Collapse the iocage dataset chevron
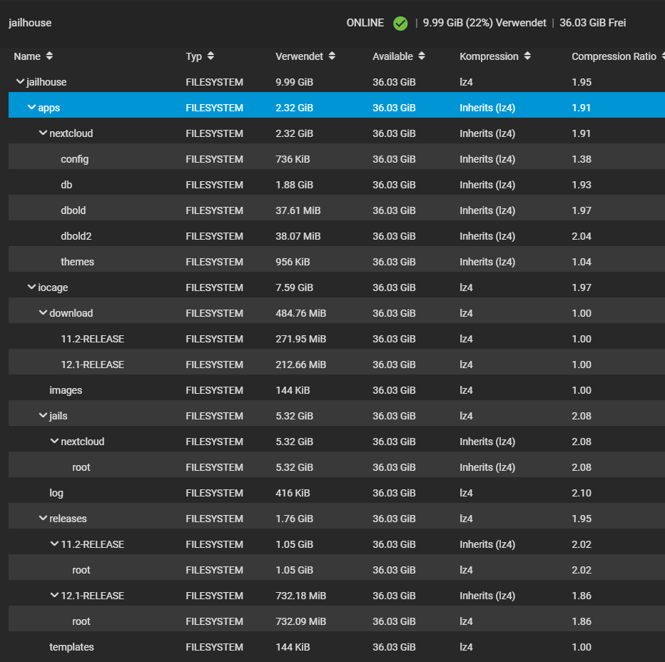Viewport: 665px width, 662px height. tap(31, 287)
